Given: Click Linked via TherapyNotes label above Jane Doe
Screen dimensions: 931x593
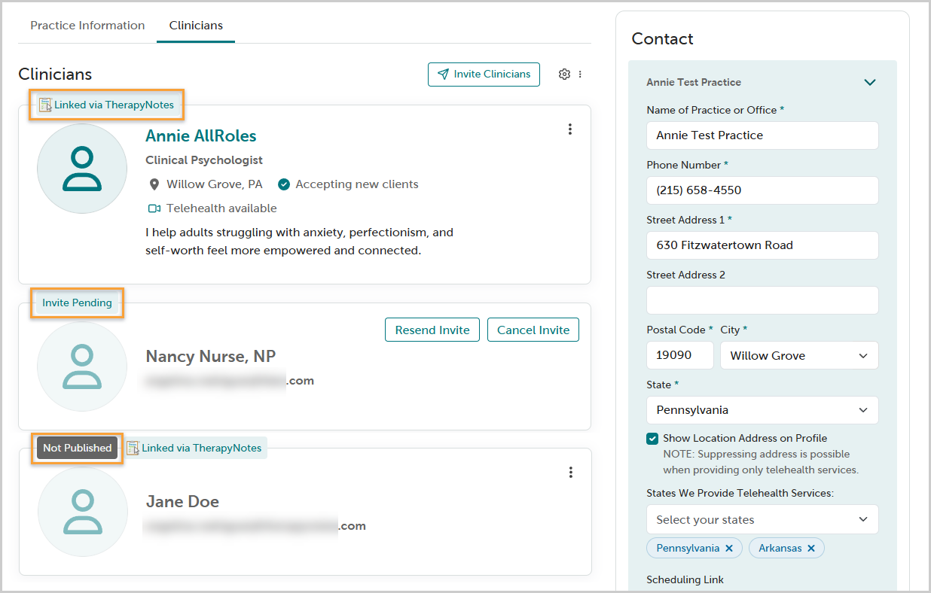Looking at the screenshot, I should [x=202, y=448].
